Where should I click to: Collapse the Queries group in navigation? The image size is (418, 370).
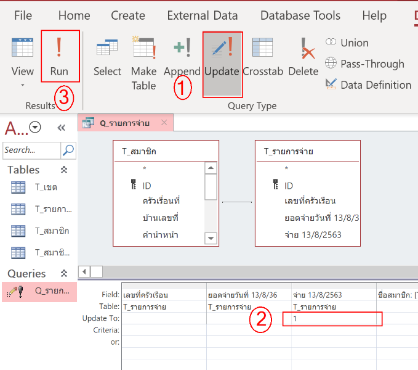(x=64, y=273)
